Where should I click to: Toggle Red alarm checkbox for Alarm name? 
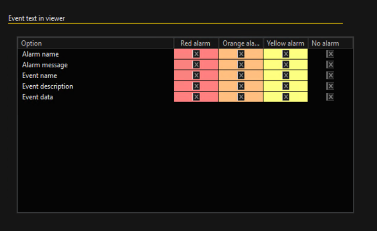pos(196,54)
